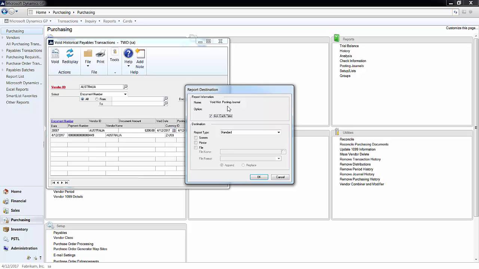Click the Help question mark icon

[128, 54]
